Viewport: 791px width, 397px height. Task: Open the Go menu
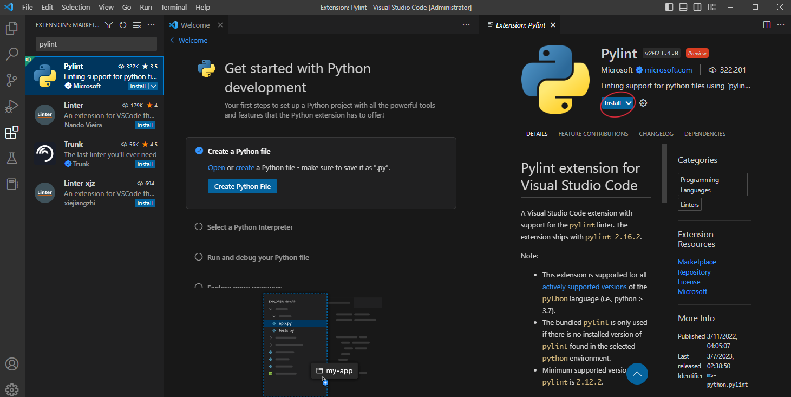point(127,7)
